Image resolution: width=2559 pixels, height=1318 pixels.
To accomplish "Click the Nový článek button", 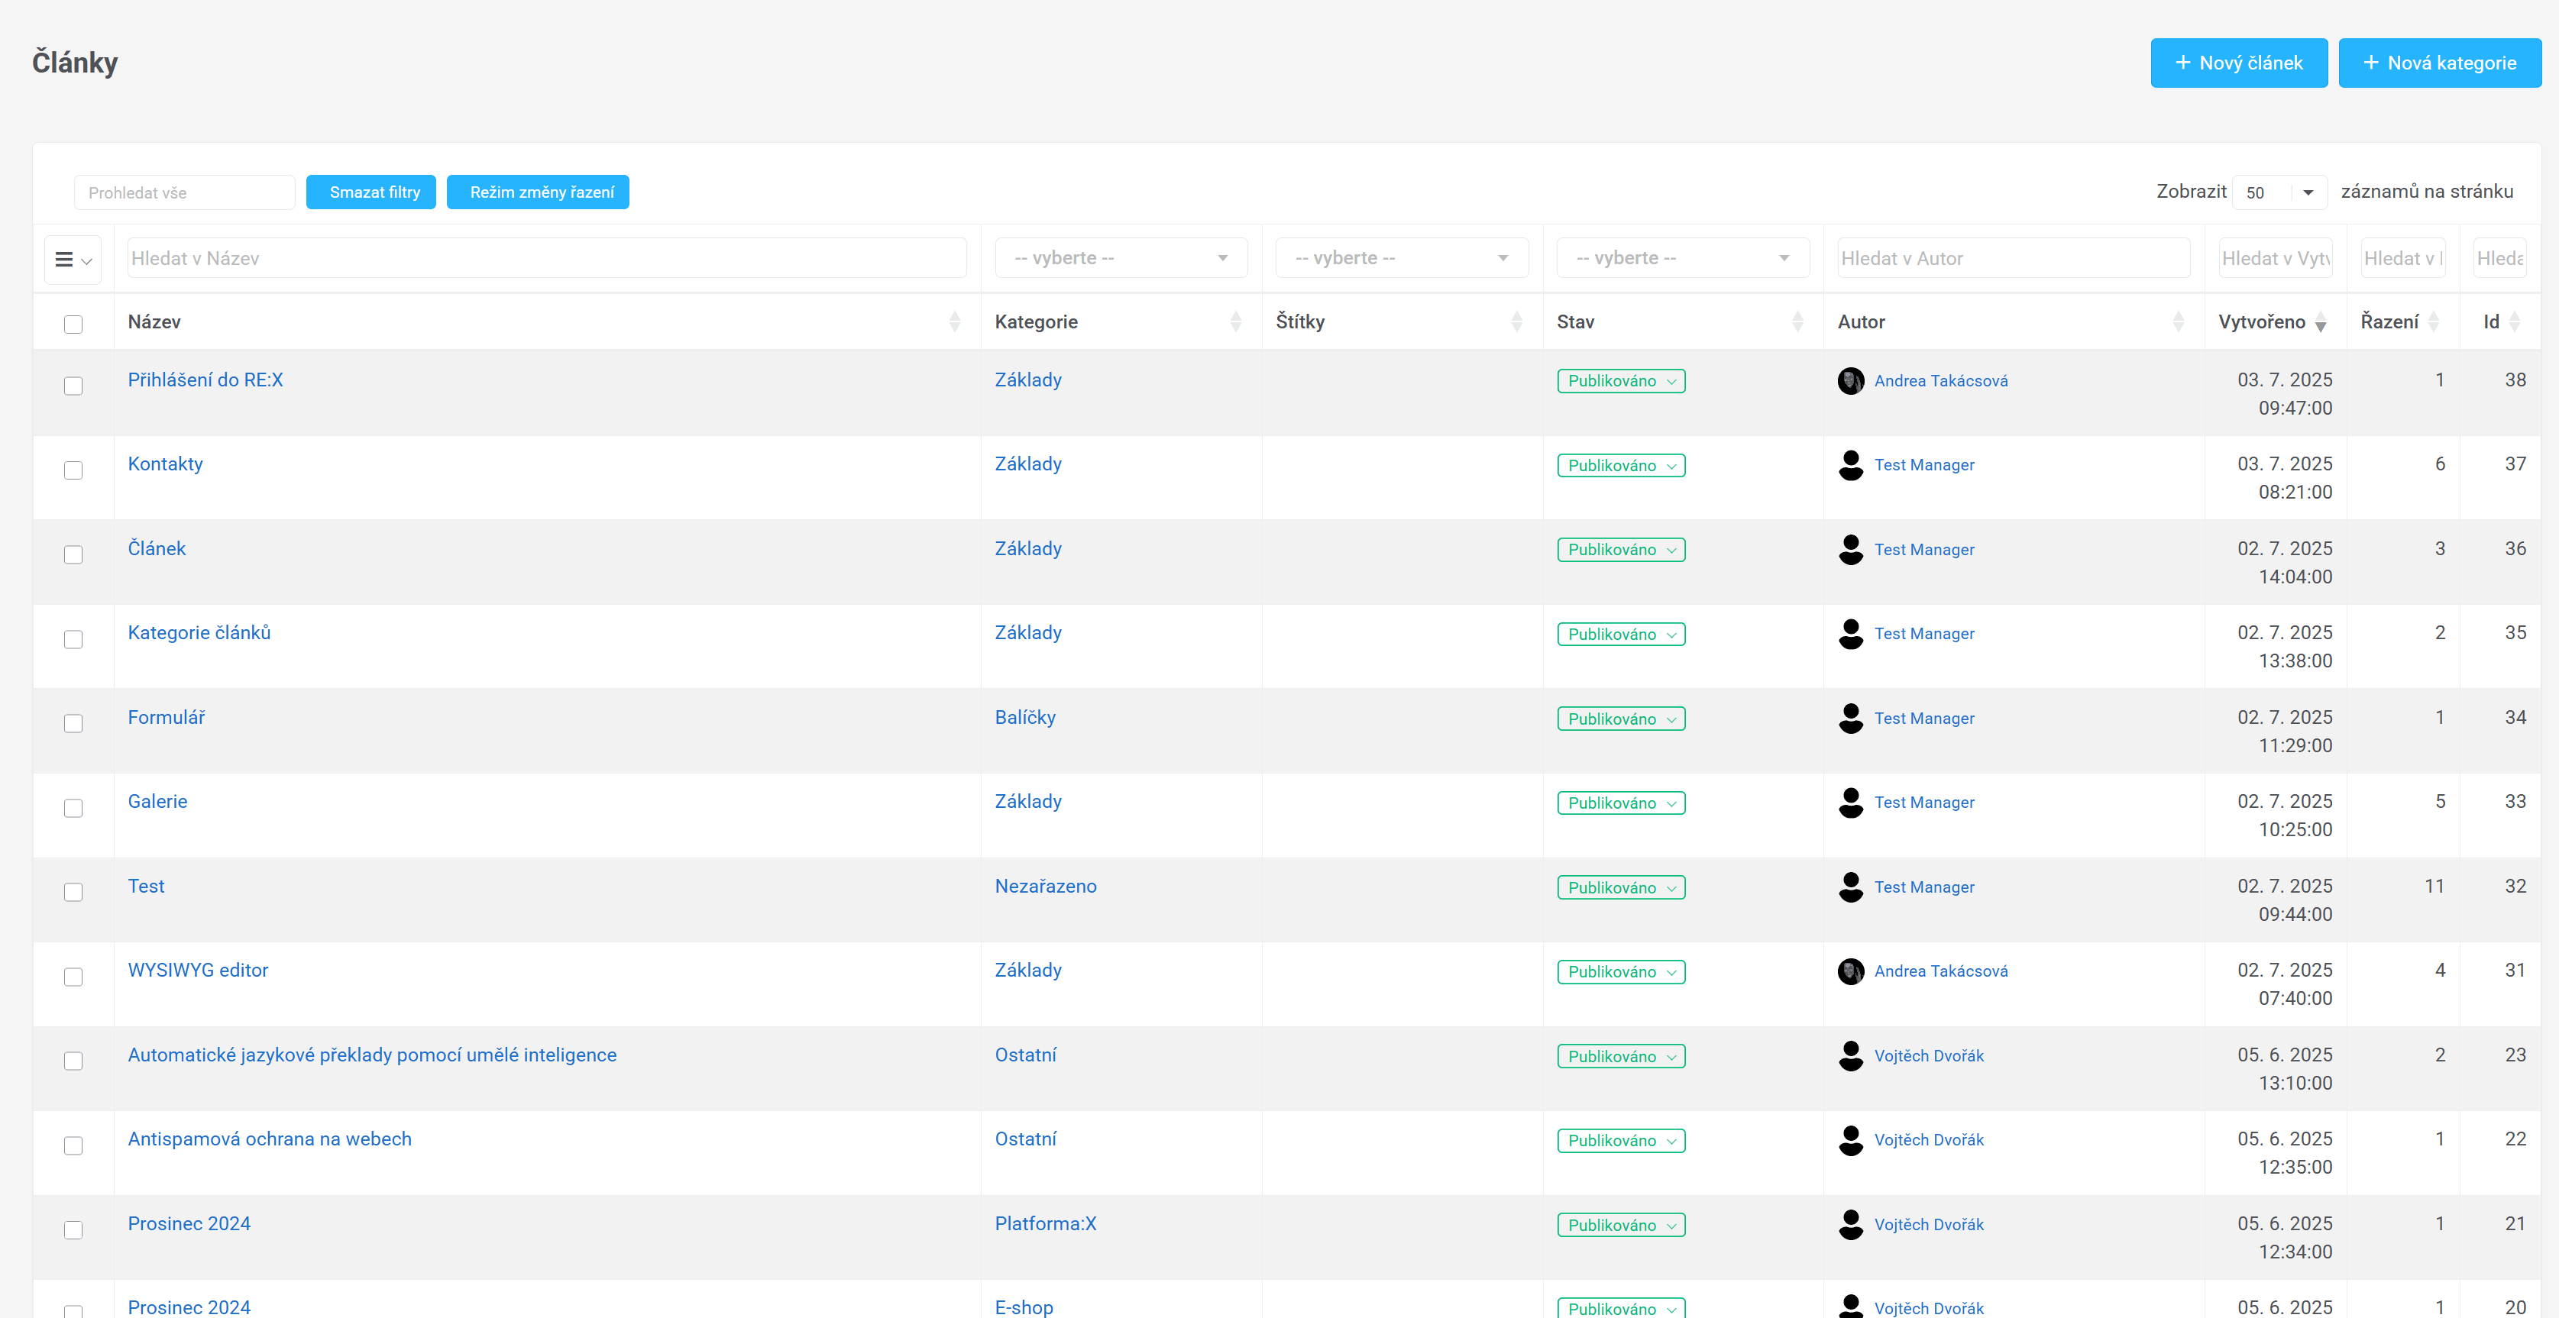I will point(2238,63).
